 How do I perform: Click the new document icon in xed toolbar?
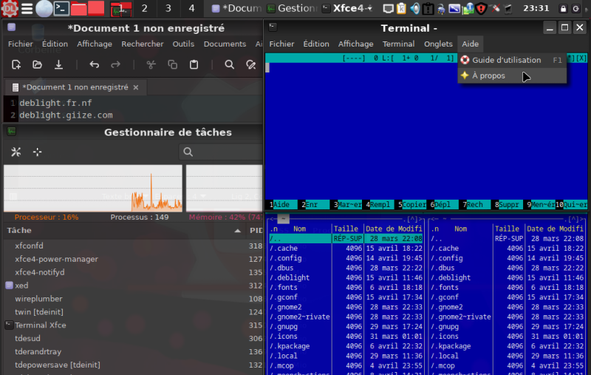[x=16, y=64]
